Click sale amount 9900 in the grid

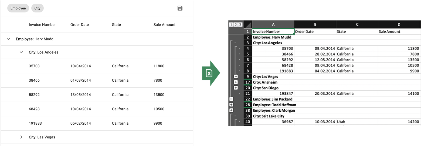pyautogui.click(x=158, y=123)
